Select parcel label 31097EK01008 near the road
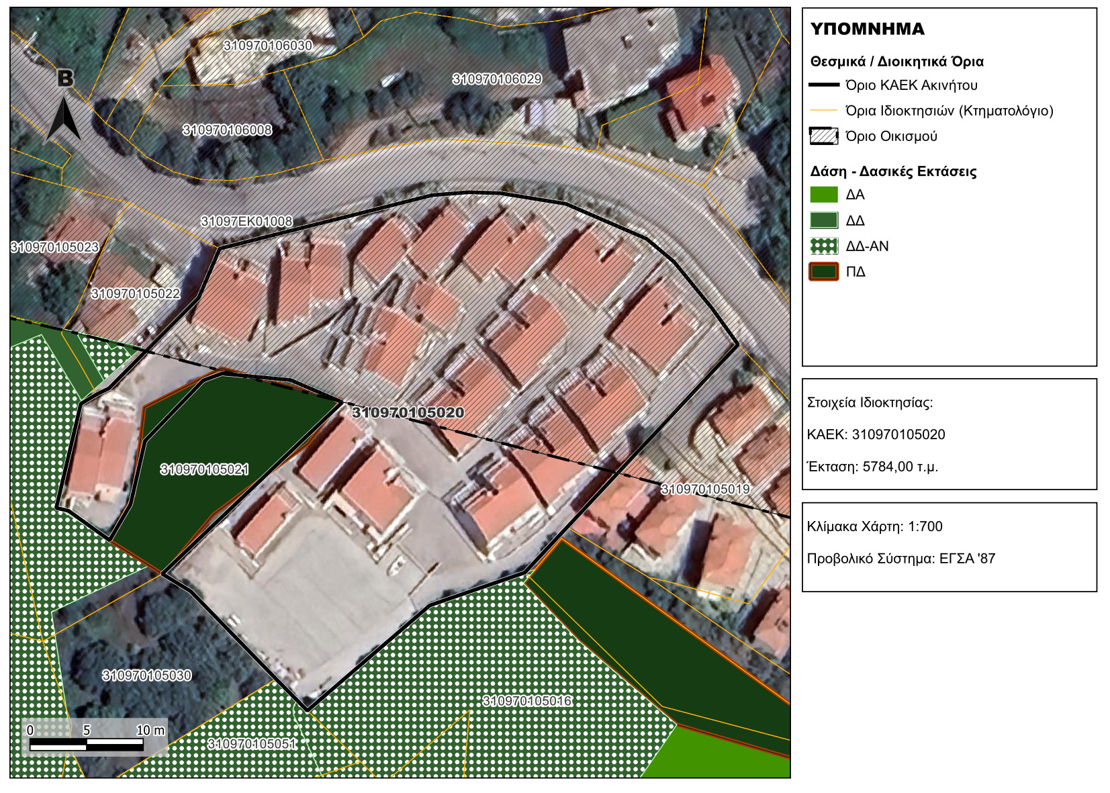Image resolution: width=1110 pixels, height=793 pixels. [x=246, y=221]
